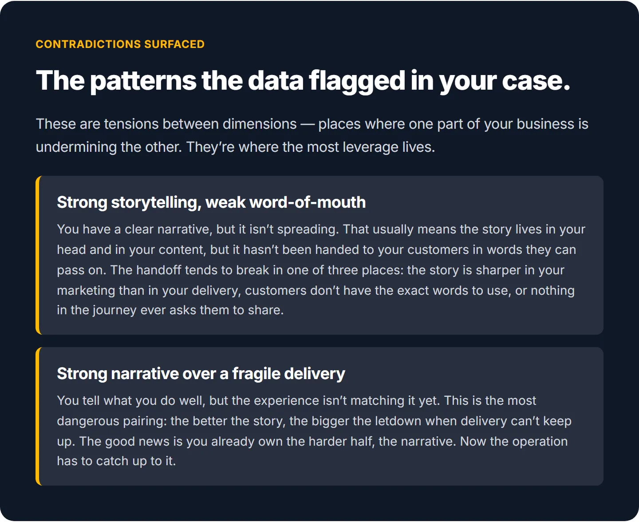Click the text 'You have a clear narrative'

coord(134,229)
